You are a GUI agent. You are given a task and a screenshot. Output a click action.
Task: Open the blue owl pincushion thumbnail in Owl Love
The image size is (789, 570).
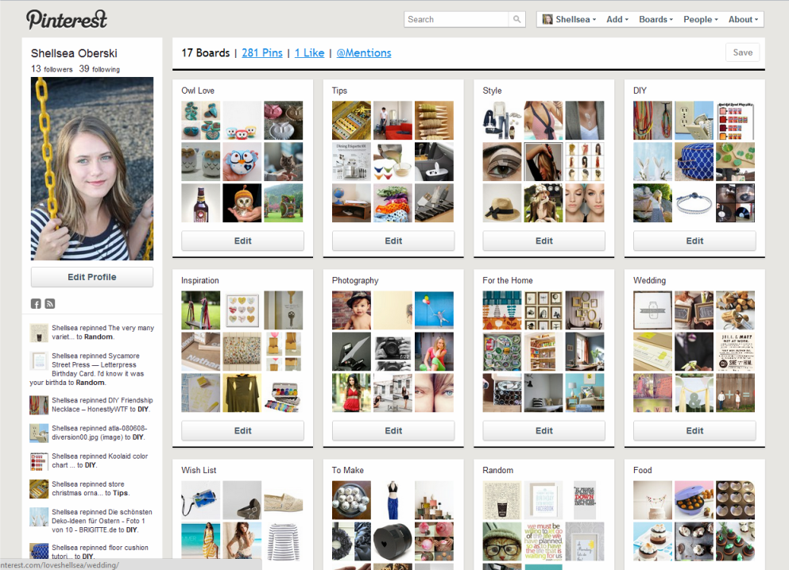coord(242,162)
